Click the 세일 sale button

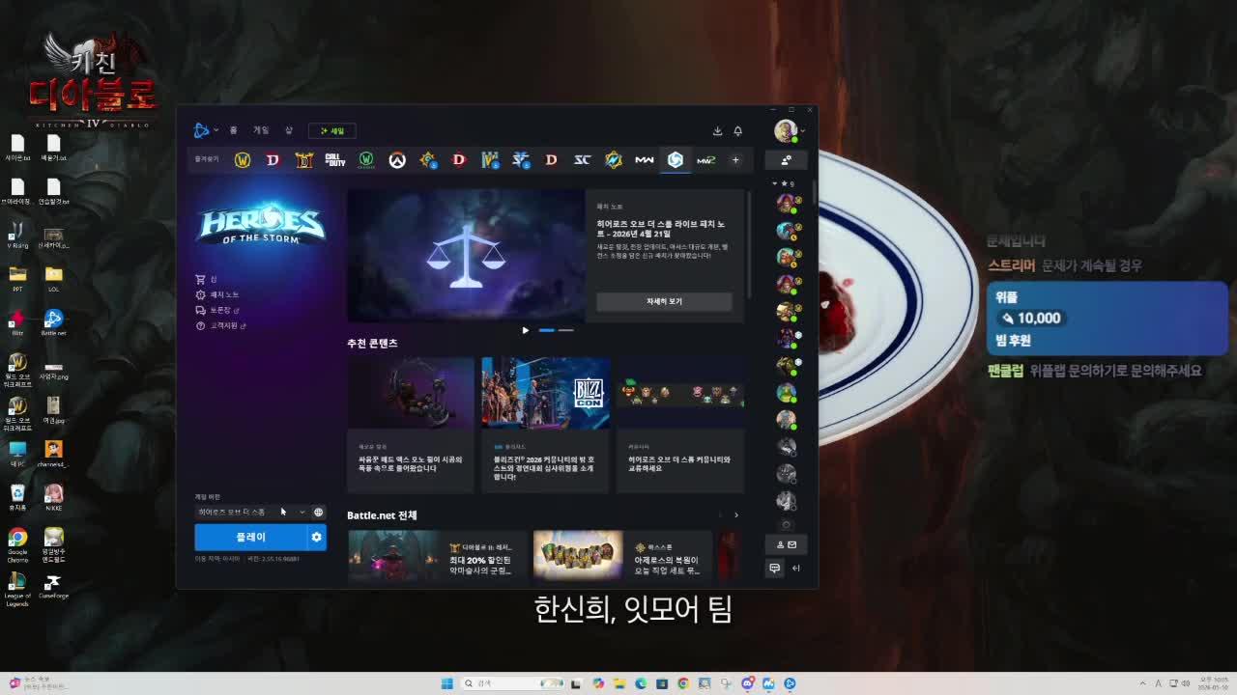[x=332, y=130]
